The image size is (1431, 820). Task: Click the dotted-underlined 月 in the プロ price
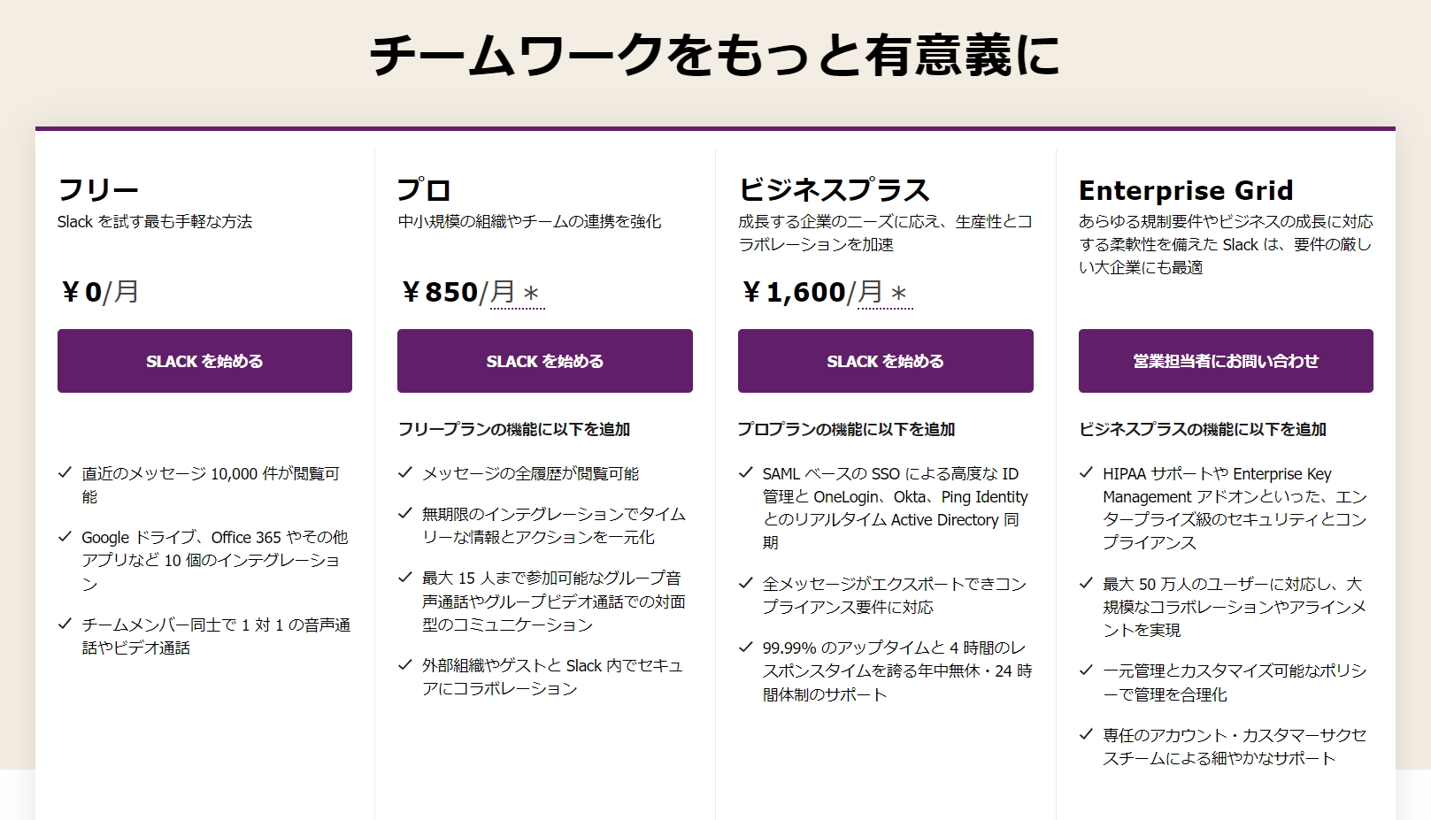pyautogui.click(x=500, y=292)
